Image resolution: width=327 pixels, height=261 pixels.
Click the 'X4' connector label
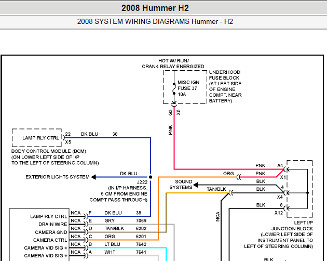coord(280,197)
